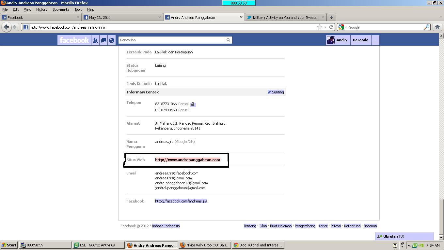Open the Bookmarks menu
The height and width of the screenshot is (250, 444).
coord(61,9)
